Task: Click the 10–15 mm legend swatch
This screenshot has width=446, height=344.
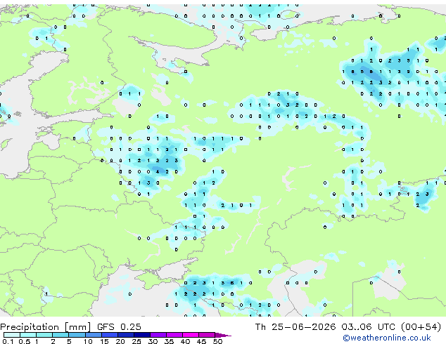Action: pyautogui.click(x=93, y=335)
